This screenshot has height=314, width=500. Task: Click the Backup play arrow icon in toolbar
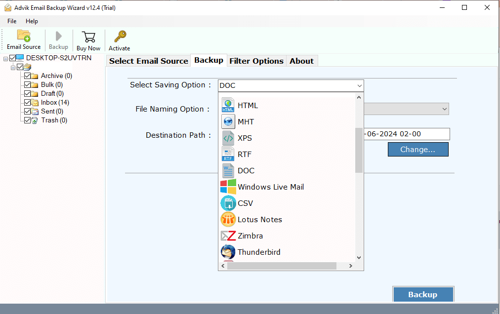[58, 36]
